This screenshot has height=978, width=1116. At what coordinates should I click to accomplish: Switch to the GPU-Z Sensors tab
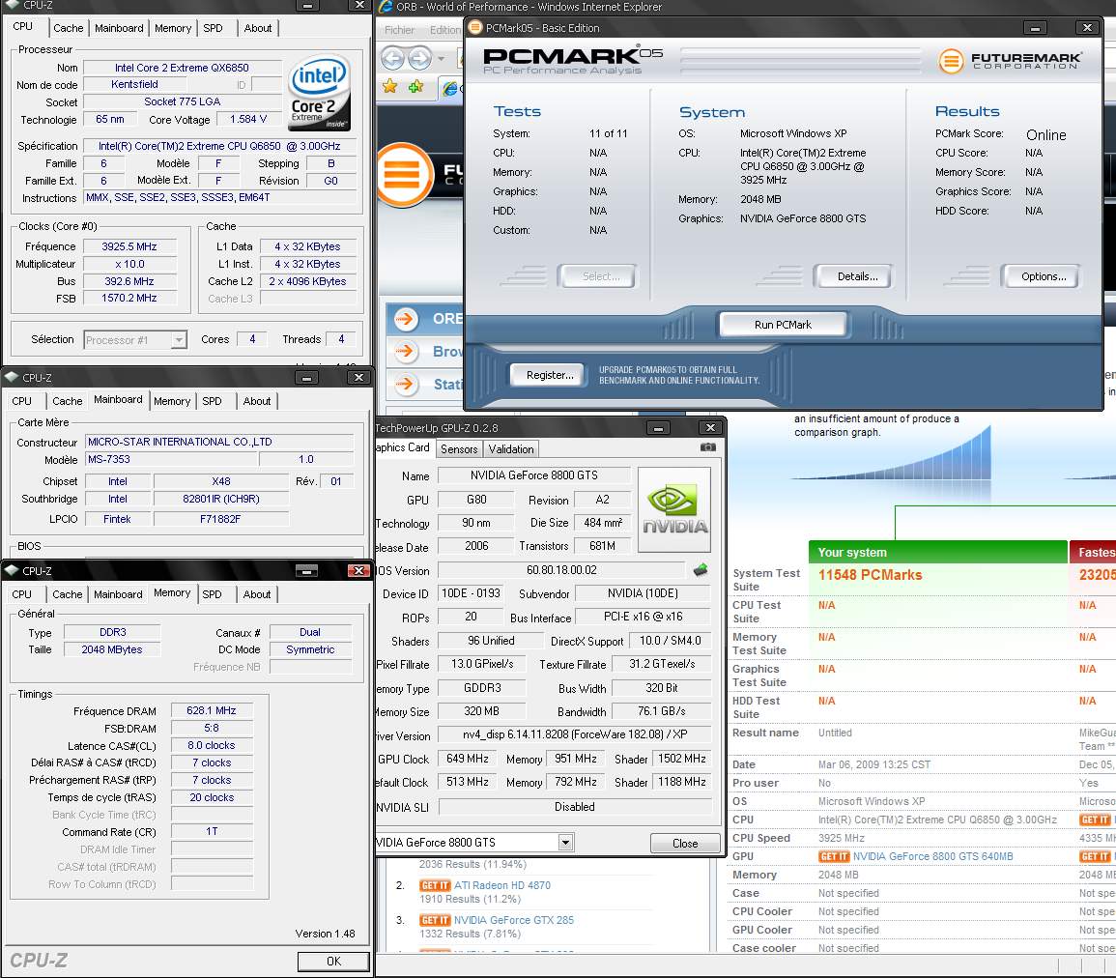click(x=459, y=449)
